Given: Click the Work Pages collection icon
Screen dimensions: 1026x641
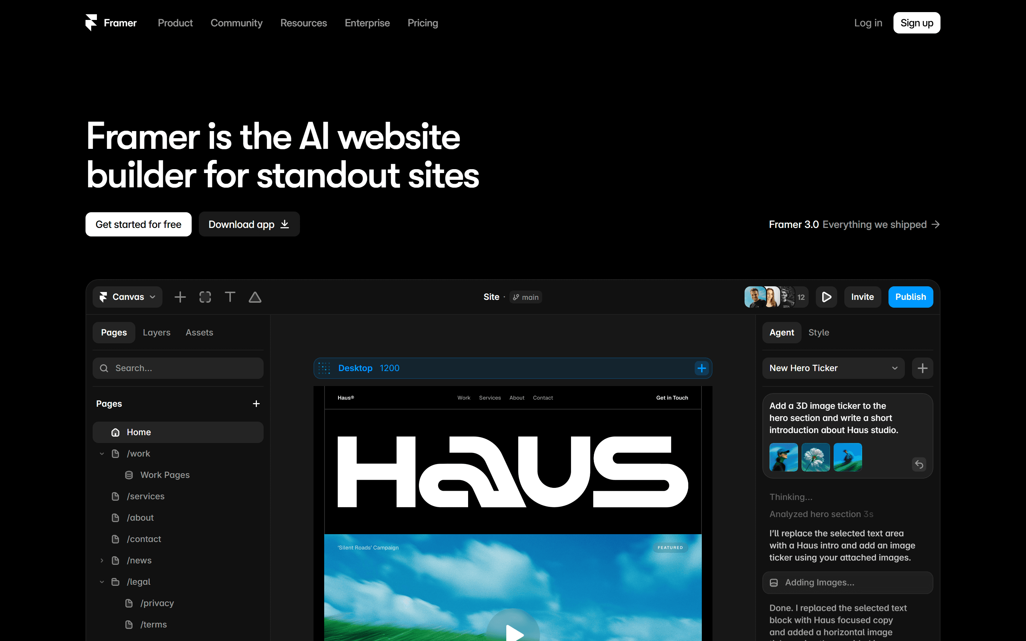Looking at the screenshot, I should pos(129,475).
